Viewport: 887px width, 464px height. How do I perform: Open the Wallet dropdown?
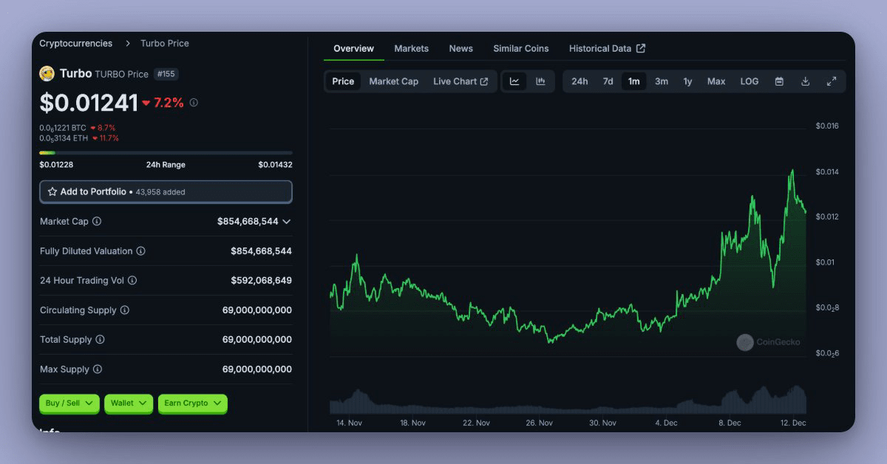[x=129, y=403]
